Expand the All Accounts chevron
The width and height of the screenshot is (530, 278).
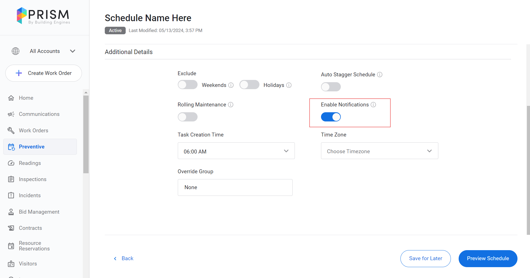click(x=73, y=51)
